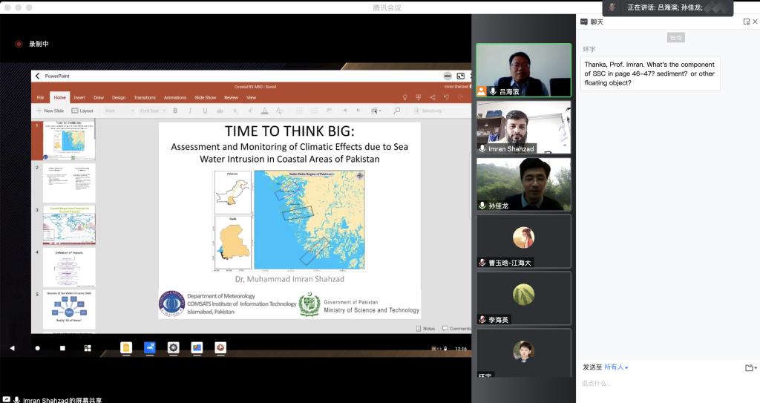760x403 pixels.
Task: Toggle bold formatting in the ribbon
Action: [175, 111]
